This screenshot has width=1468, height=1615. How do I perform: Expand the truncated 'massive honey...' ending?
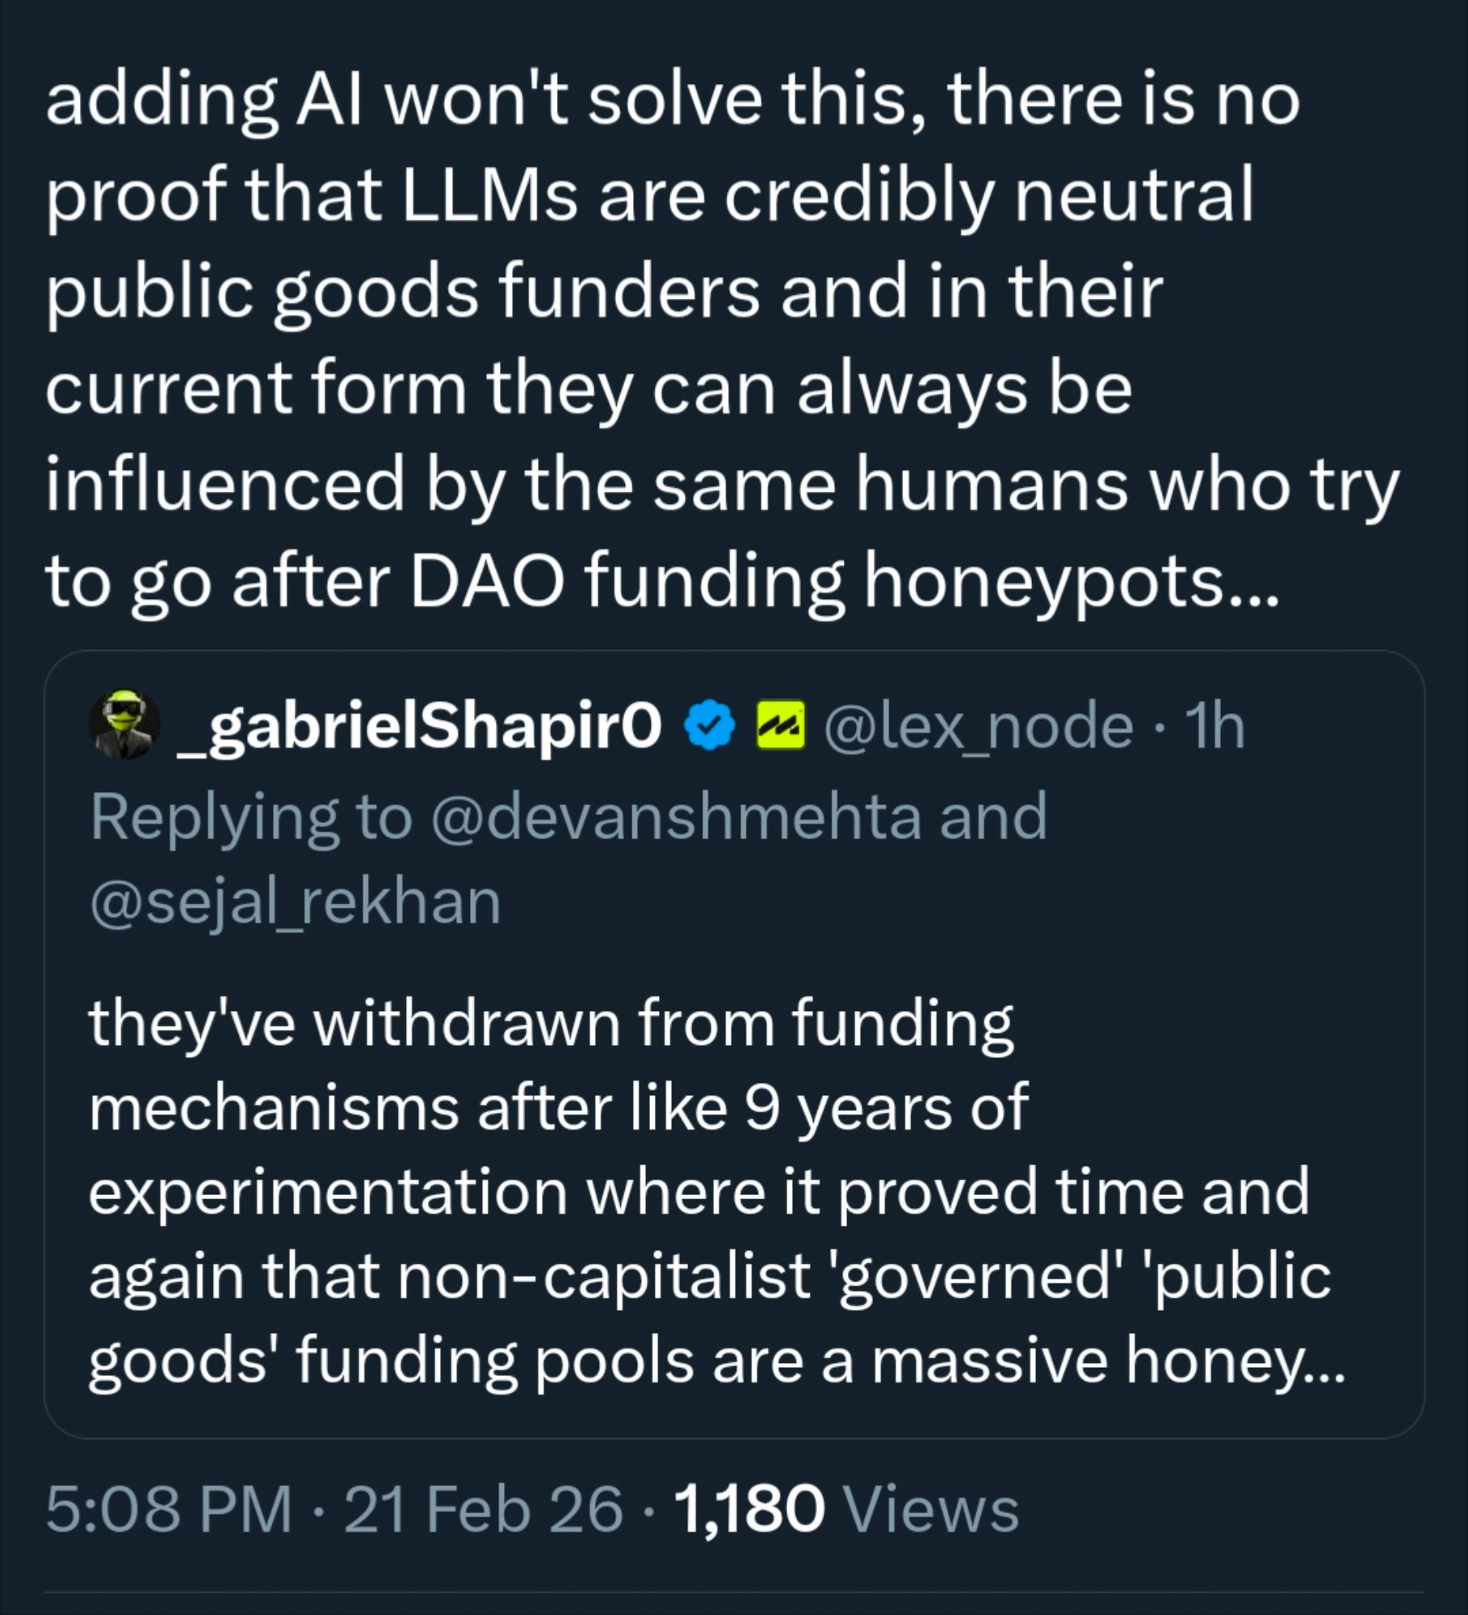tap(1235, 1361)
